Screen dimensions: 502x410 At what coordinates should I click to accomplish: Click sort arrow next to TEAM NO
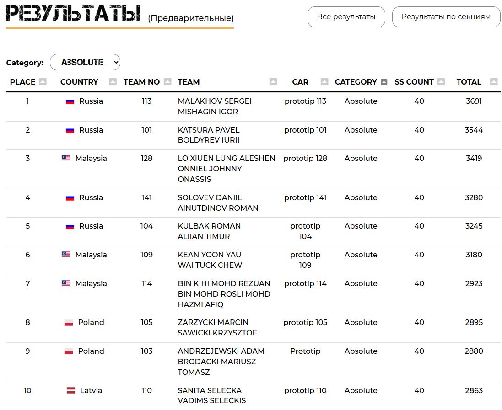167,82
